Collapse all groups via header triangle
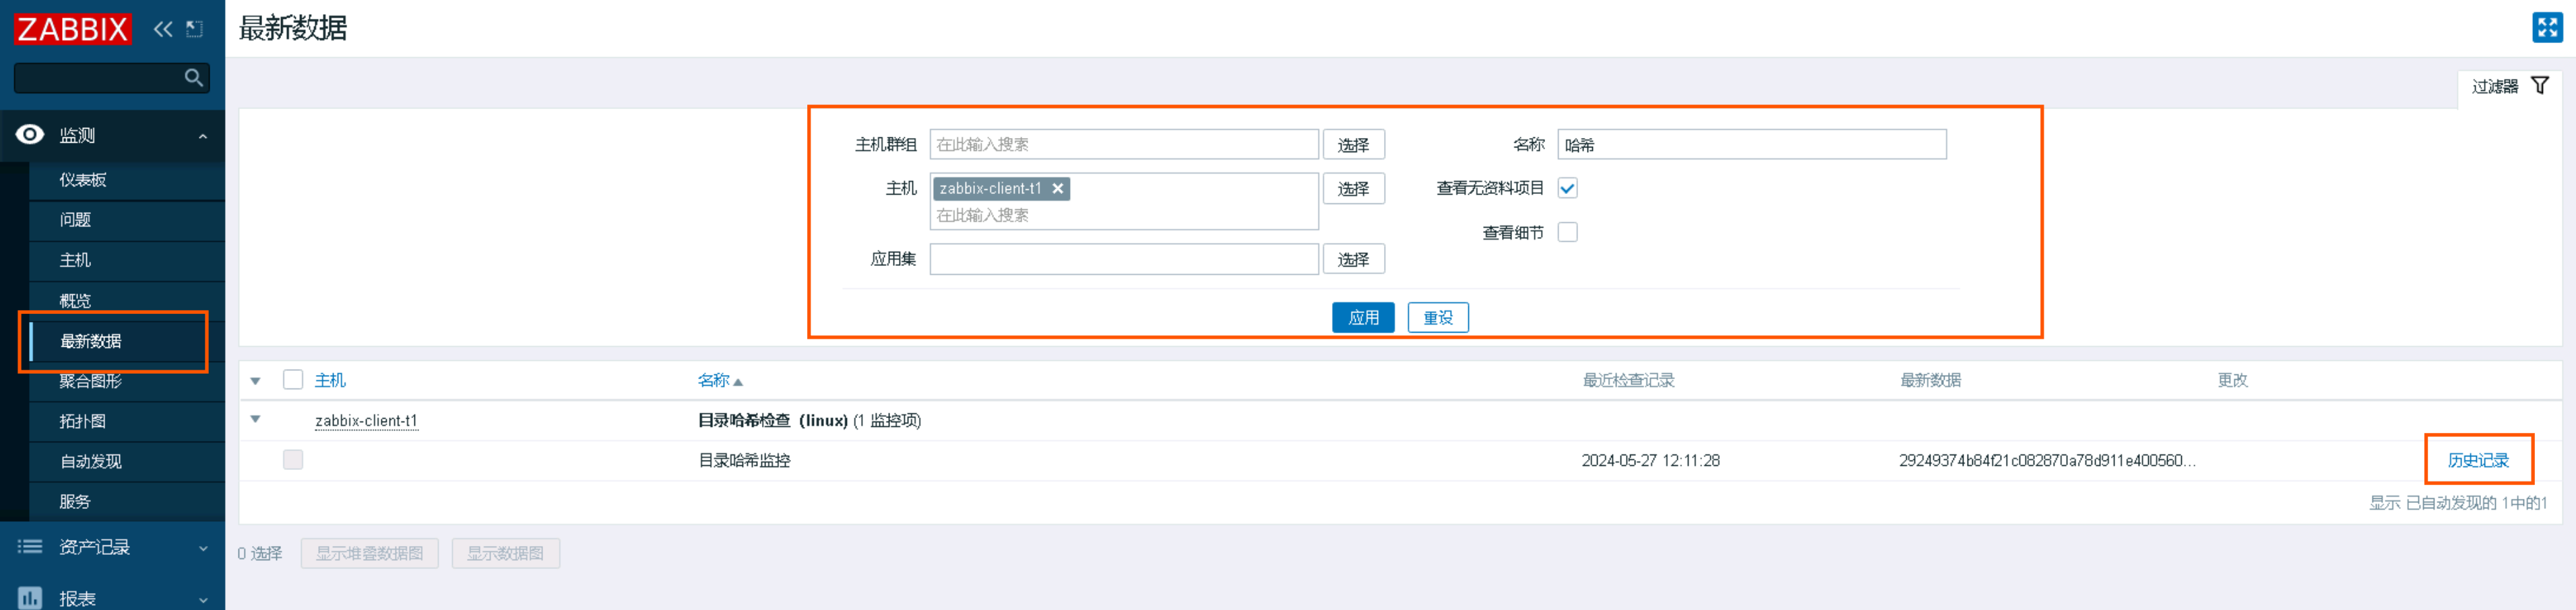 coord(256,381)
